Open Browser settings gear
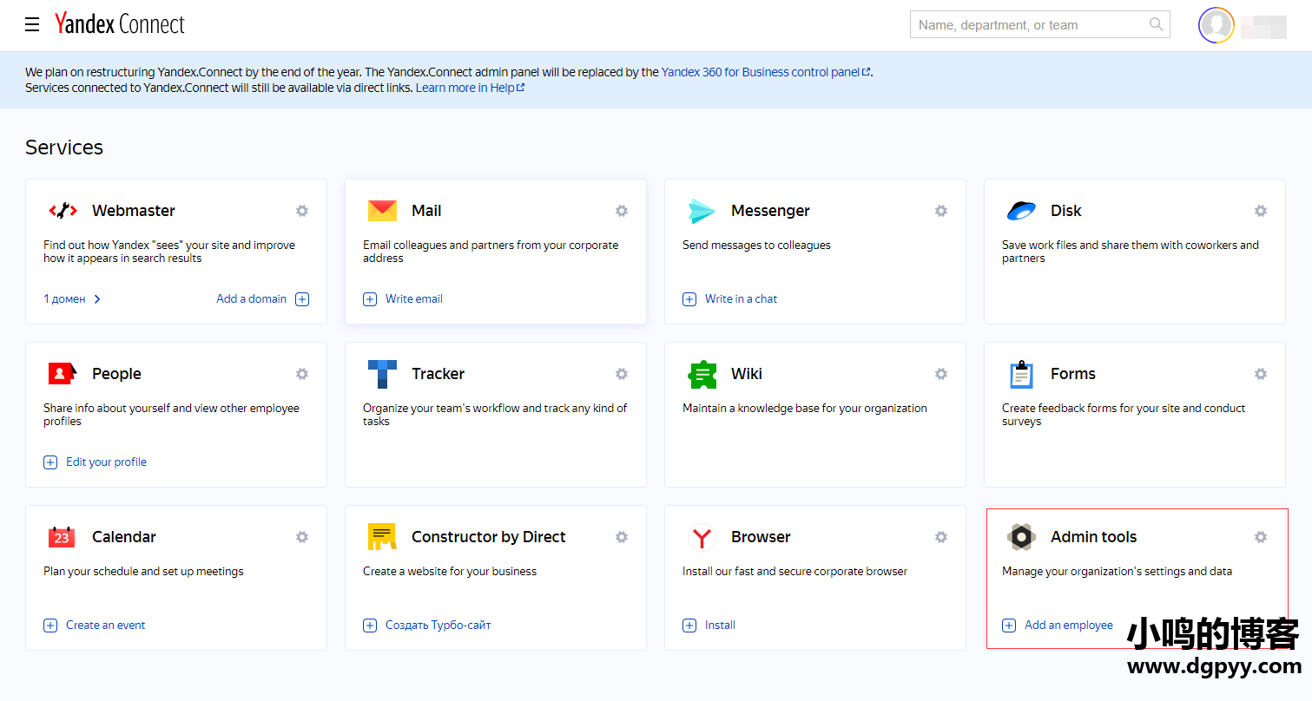 point(941,537)
